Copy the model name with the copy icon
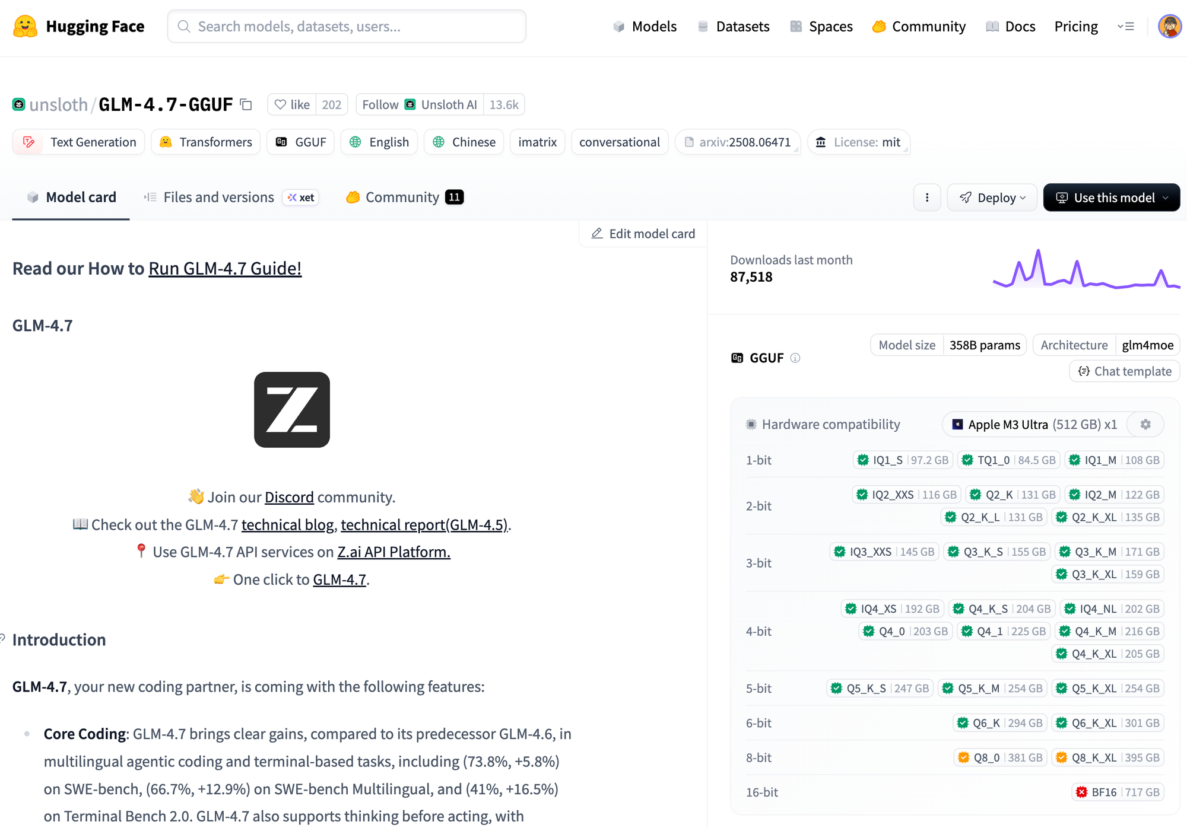 pos(246,105)
